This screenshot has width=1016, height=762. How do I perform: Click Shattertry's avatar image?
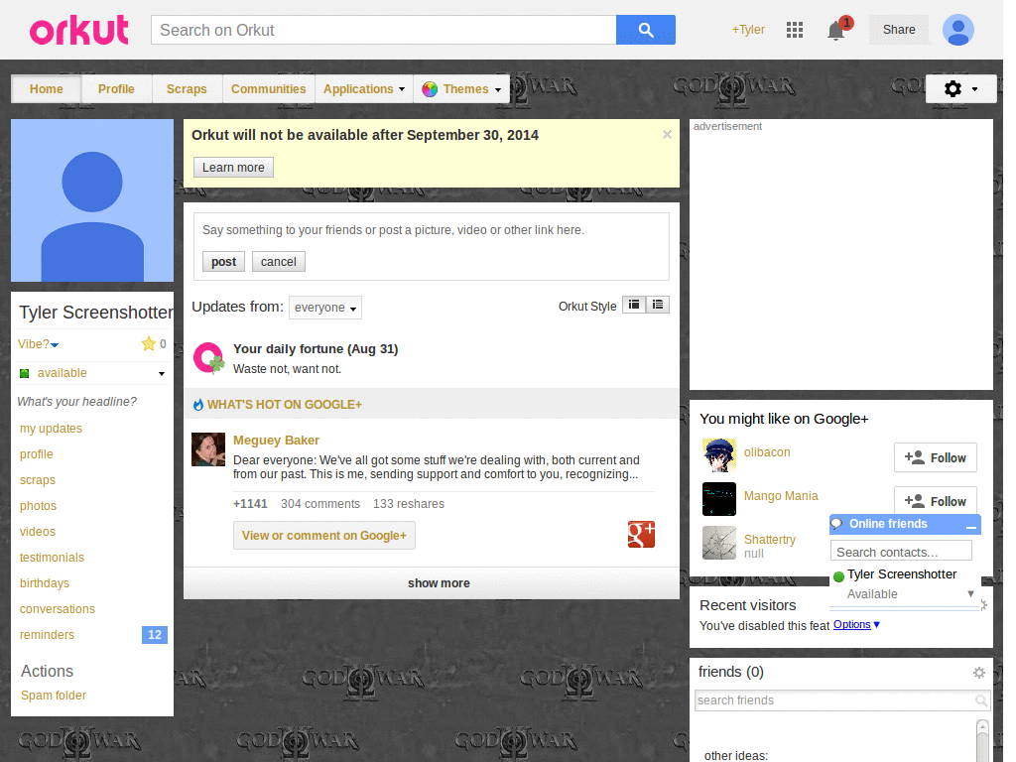pyautogui.click(x=719, y=543)
